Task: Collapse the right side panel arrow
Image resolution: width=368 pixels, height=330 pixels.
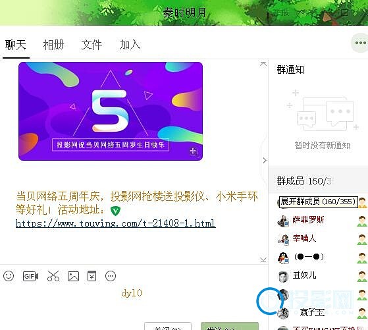Action: tap(265, 161)
